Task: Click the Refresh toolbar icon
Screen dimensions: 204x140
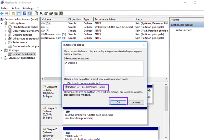Action: 36,13
